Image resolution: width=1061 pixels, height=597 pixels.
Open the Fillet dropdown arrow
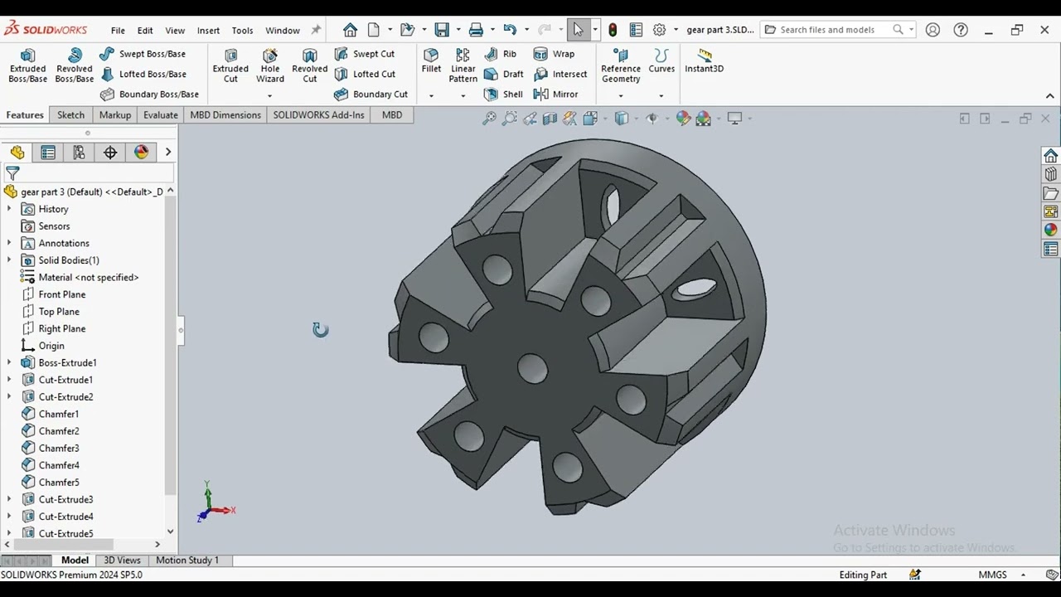431,95
